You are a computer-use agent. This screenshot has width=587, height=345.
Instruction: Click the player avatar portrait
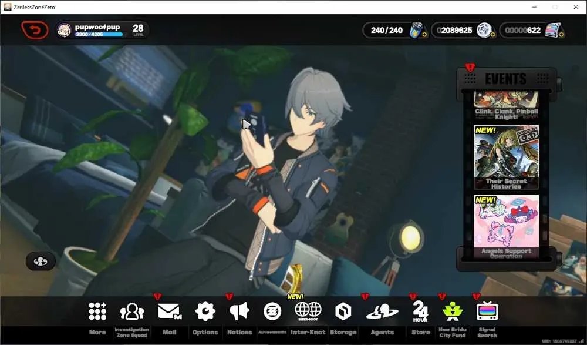[65, 30]
